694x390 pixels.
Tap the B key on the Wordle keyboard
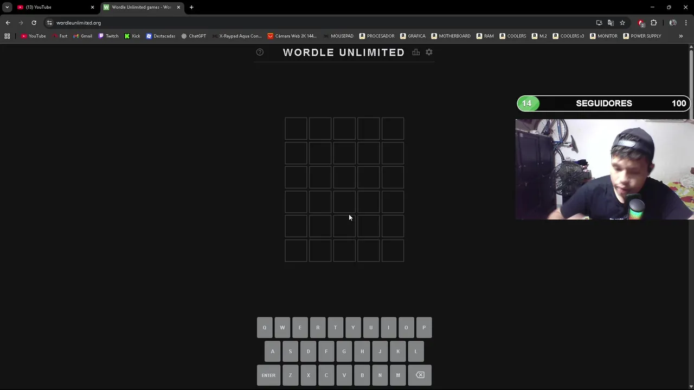362,375
